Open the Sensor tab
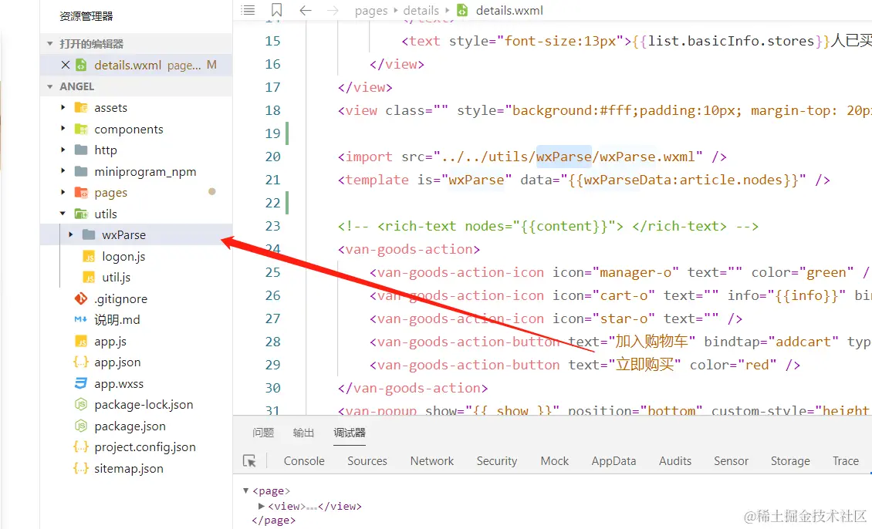This screenshot has width=872, height=529. (731, 460)
